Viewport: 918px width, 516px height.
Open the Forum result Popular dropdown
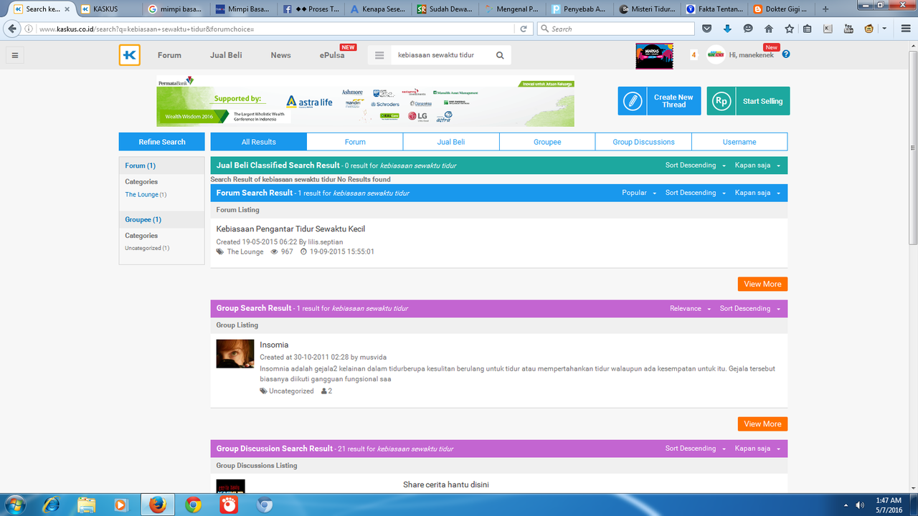coord(638,193)
